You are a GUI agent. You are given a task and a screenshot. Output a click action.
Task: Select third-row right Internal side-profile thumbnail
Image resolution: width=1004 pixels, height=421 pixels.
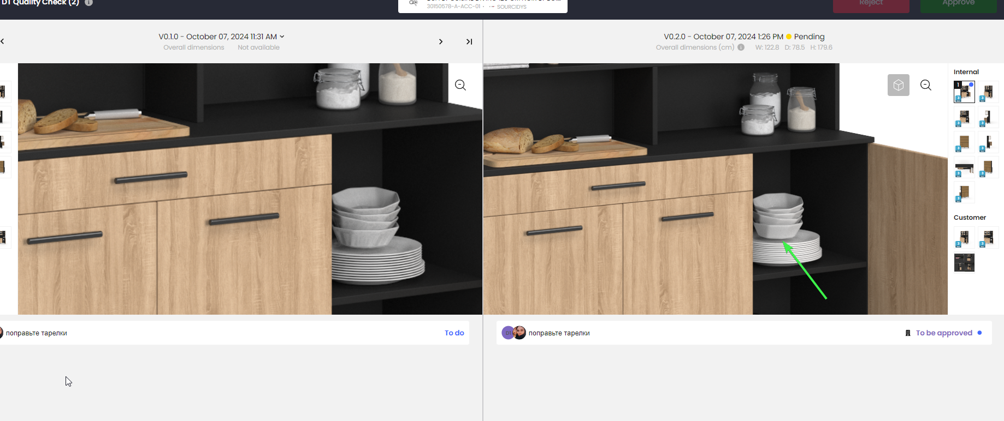(x=988, y=142)
